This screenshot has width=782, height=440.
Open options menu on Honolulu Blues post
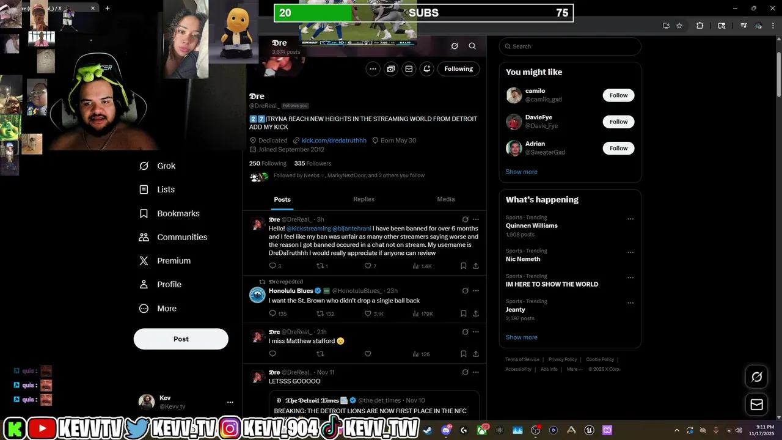tap(476, 291)
